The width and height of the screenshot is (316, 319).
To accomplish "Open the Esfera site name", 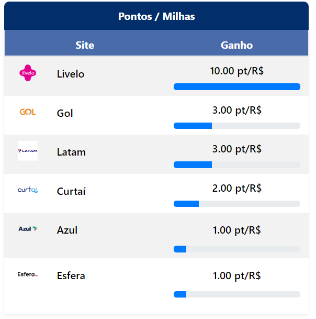I will click(x=71, y=276).
